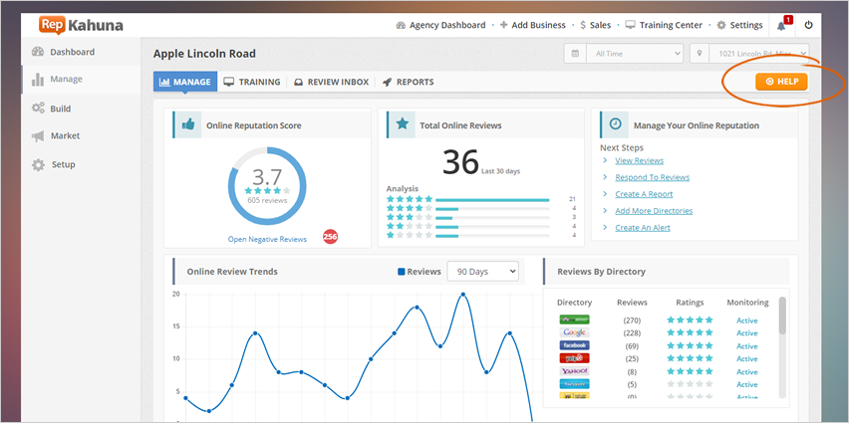
Task: Click the red 256 negative reviews badge
Action: [x=331, y=237]
